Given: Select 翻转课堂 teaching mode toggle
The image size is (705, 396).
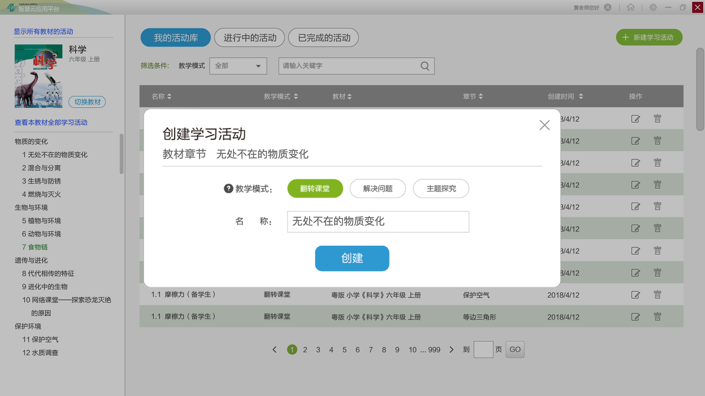Looking at the screenshot, I should (x=315, y=188).
